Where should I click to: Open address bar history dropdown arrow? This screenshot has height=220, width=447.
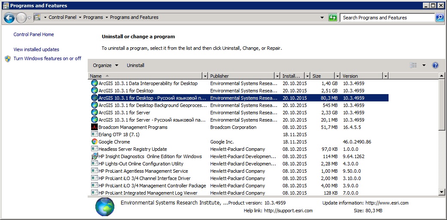(322, 18)
